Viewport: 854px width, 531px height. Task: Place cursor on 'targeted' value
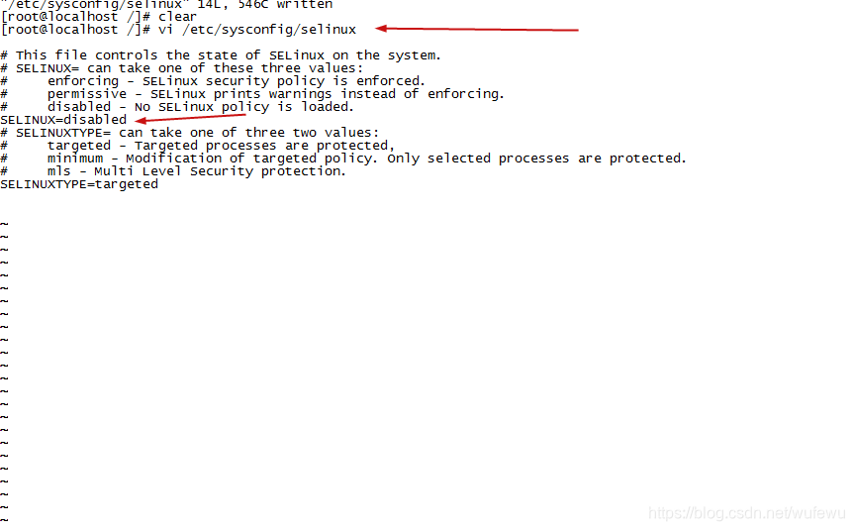coord(127,184)
